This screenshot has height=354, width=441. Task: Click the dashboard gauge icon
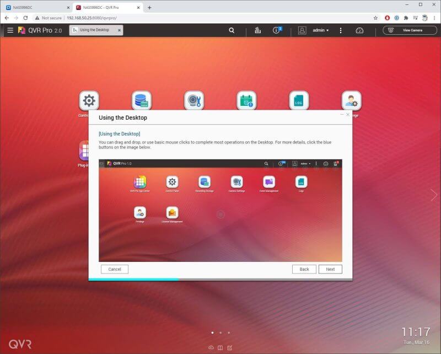tap(359, 30)
